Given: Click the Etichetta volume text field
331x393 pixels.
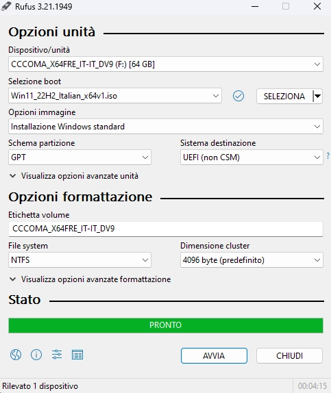Looking at the screenshot, I should [x=166, y=229].
